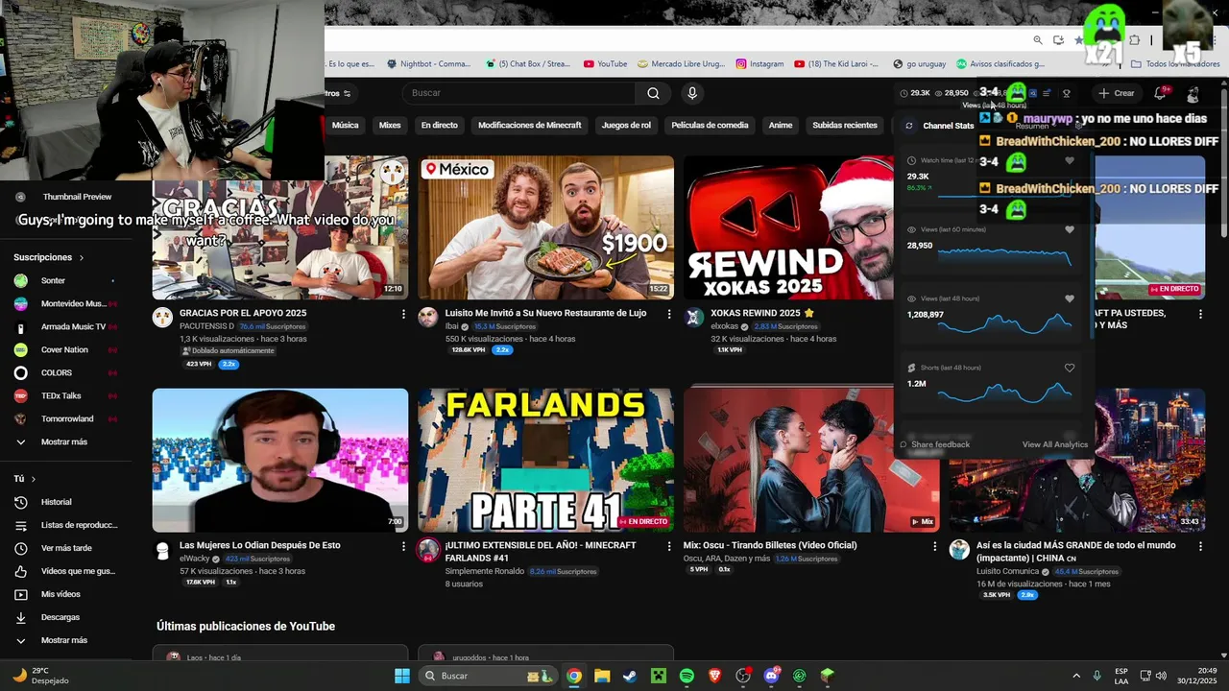This screenshot has width=1229, height=691.
Task: Expand Mostrar más under Descargas
Action: tap(65, 640)
